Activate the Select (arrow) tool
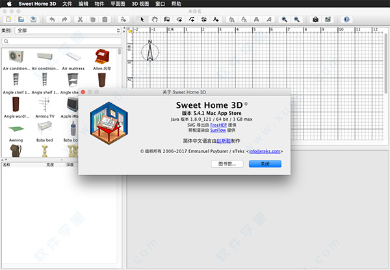Screen dimensions: 390x270 142,19
